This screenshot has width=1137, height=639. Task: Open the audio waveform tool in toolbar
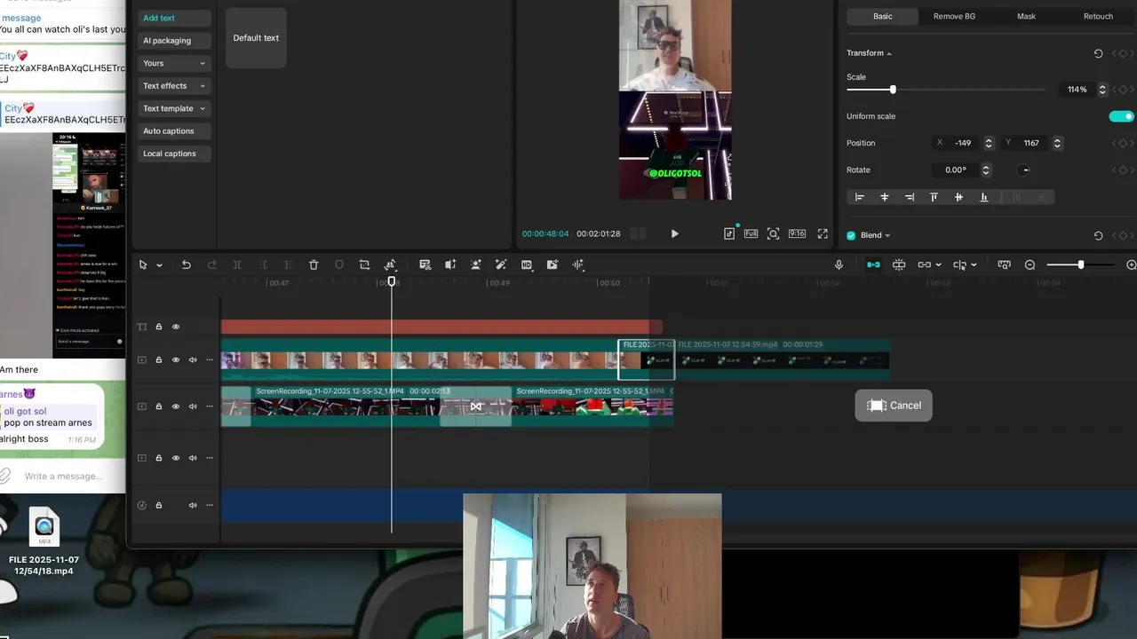point(578,264)
